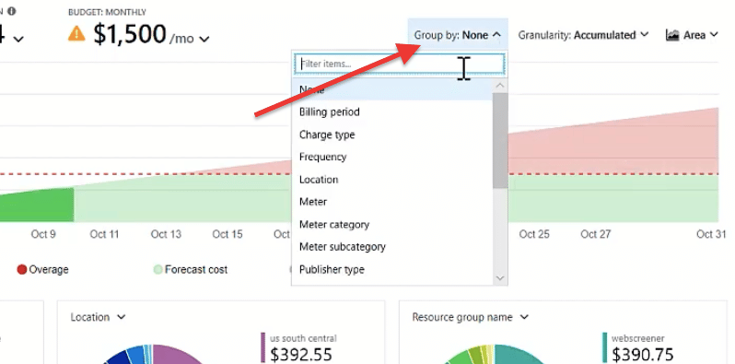Click the dark green actual cost area
This screenshot has width=735, height=364.
(37, 206)
